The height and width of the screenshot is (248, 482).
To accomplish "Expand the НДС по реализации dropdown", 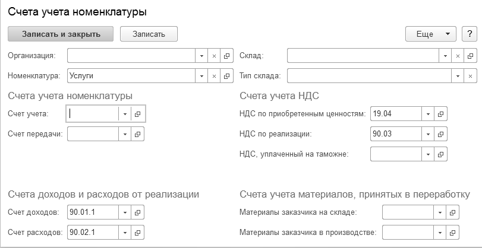I will (x=428, y=134).
